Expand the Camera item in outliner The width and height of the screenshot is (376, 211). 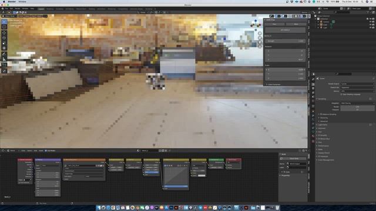click(318, 22)
